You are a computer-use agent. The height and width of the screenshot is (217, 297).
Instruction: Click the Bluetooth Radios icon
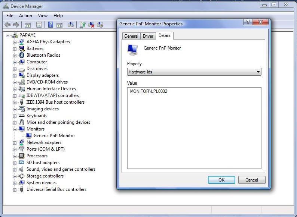pyautogui.click(x=22, y=55)
